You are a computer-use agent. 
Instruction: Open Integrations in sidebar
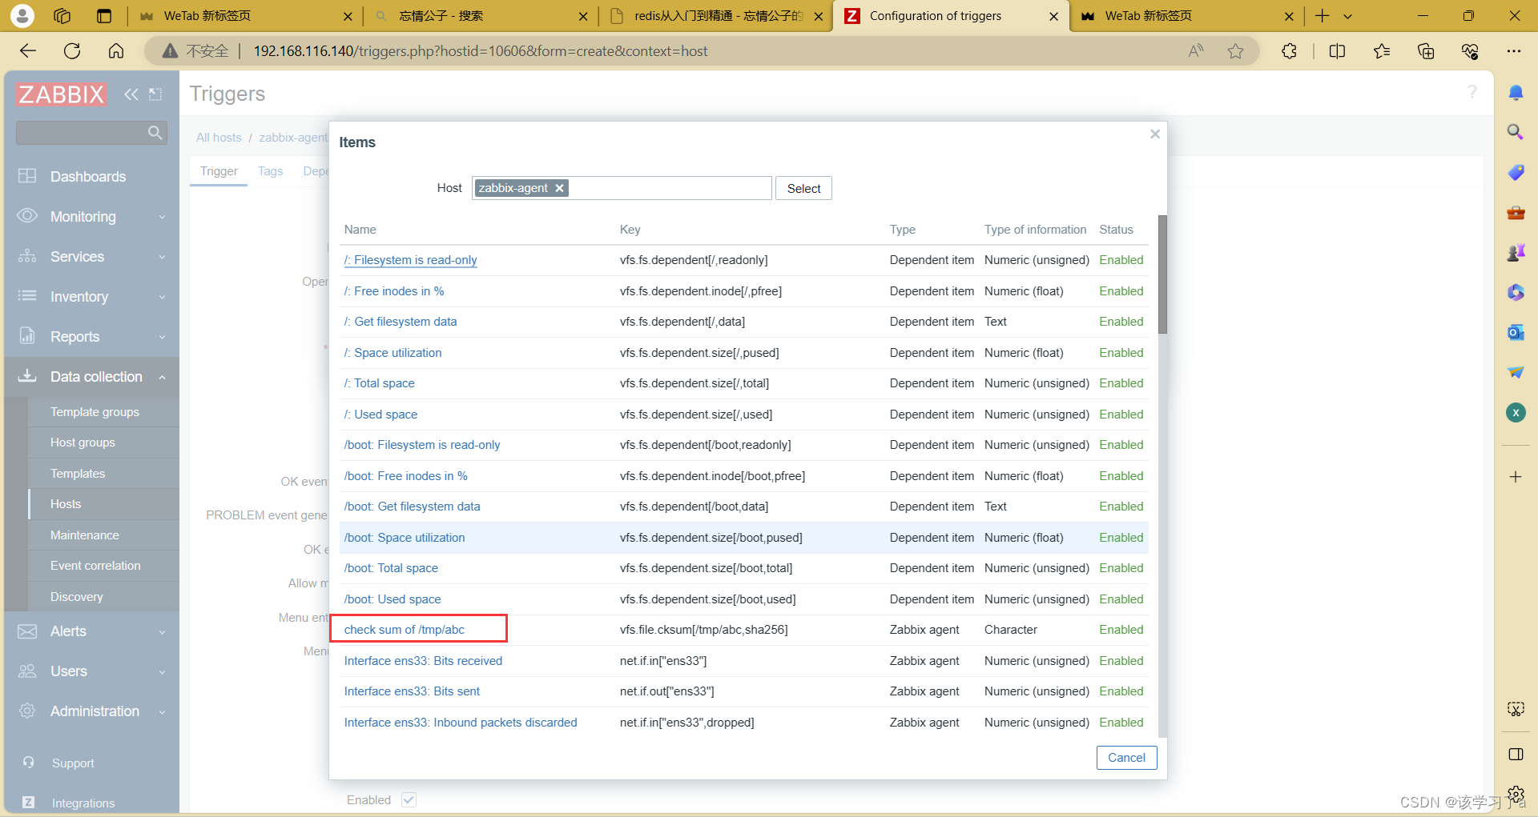pos(83,803)
